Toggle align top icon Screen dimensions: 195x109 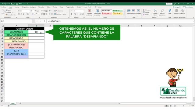(x=42, y=11)
